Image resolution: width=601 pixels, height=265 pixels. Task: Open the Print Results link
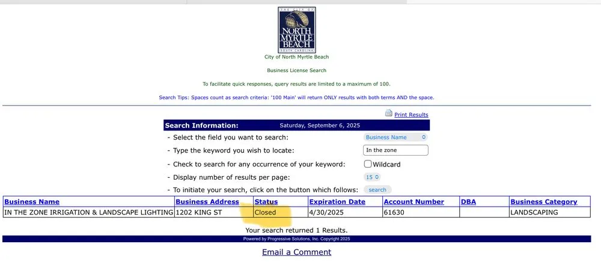pos(411,115)
